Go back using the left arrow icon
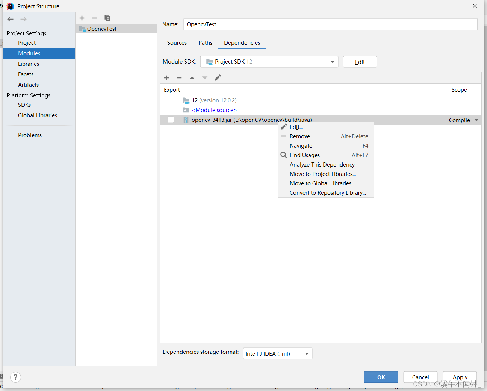 click(x=11, y=19)
